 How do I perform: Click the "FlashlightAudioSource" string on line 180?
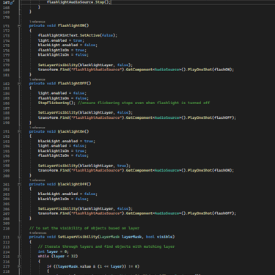[x=96, y=70]
